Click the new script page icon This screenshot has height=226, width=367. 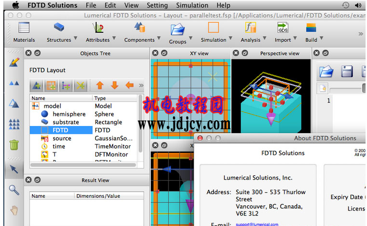tap(323, 88)
